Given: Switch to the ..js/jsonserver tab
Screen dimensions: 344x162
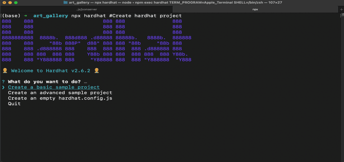Looking at the screenshot, I should pos(87,9).
